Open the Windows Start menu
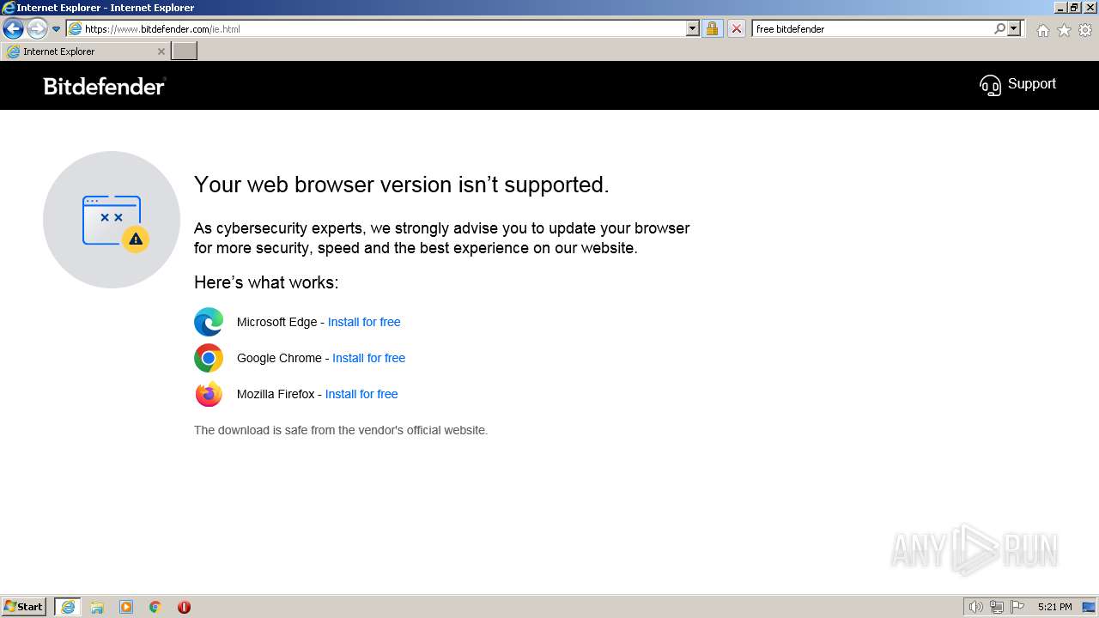 [24, 607]
